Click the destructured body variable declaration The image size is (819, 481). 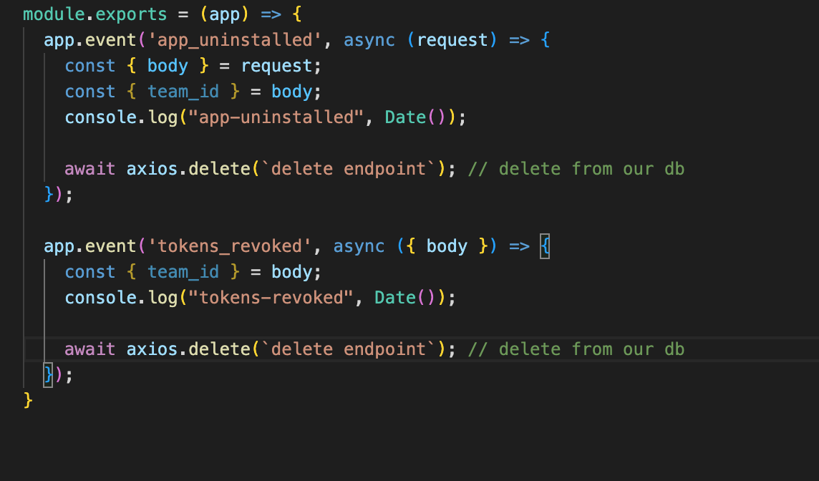click(x=167, y=65)
